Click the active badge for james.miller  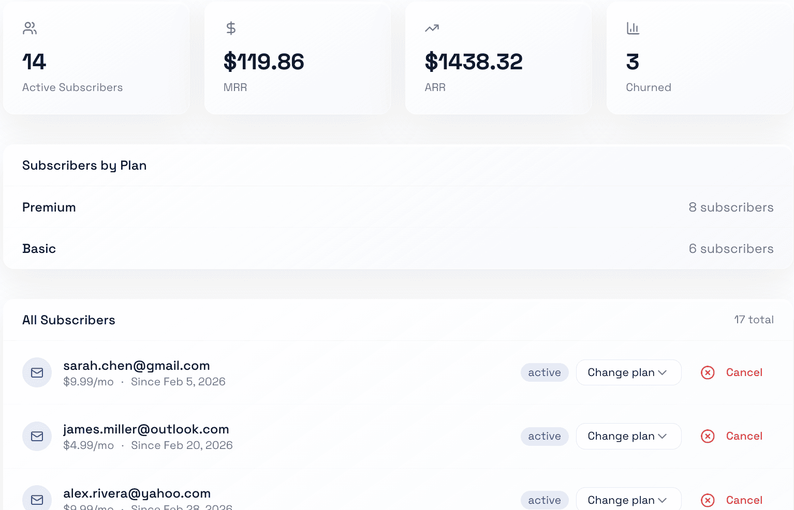(x=545, y=437)
